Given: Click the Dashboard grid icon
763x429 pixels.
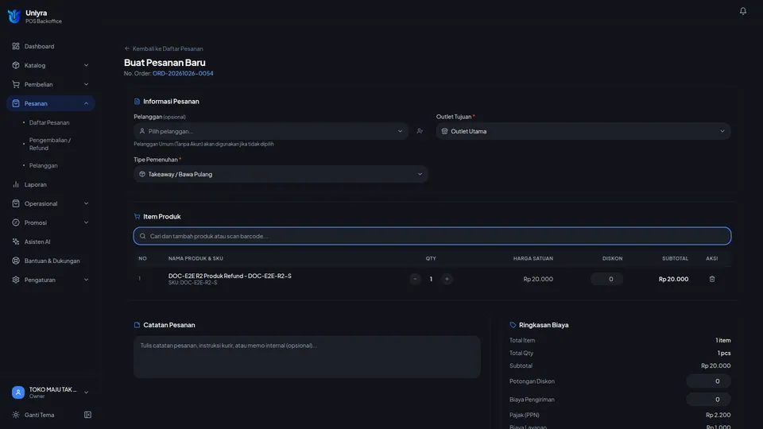Looking at the screenshot, I should pyautogui.click(x=16, y=46).
